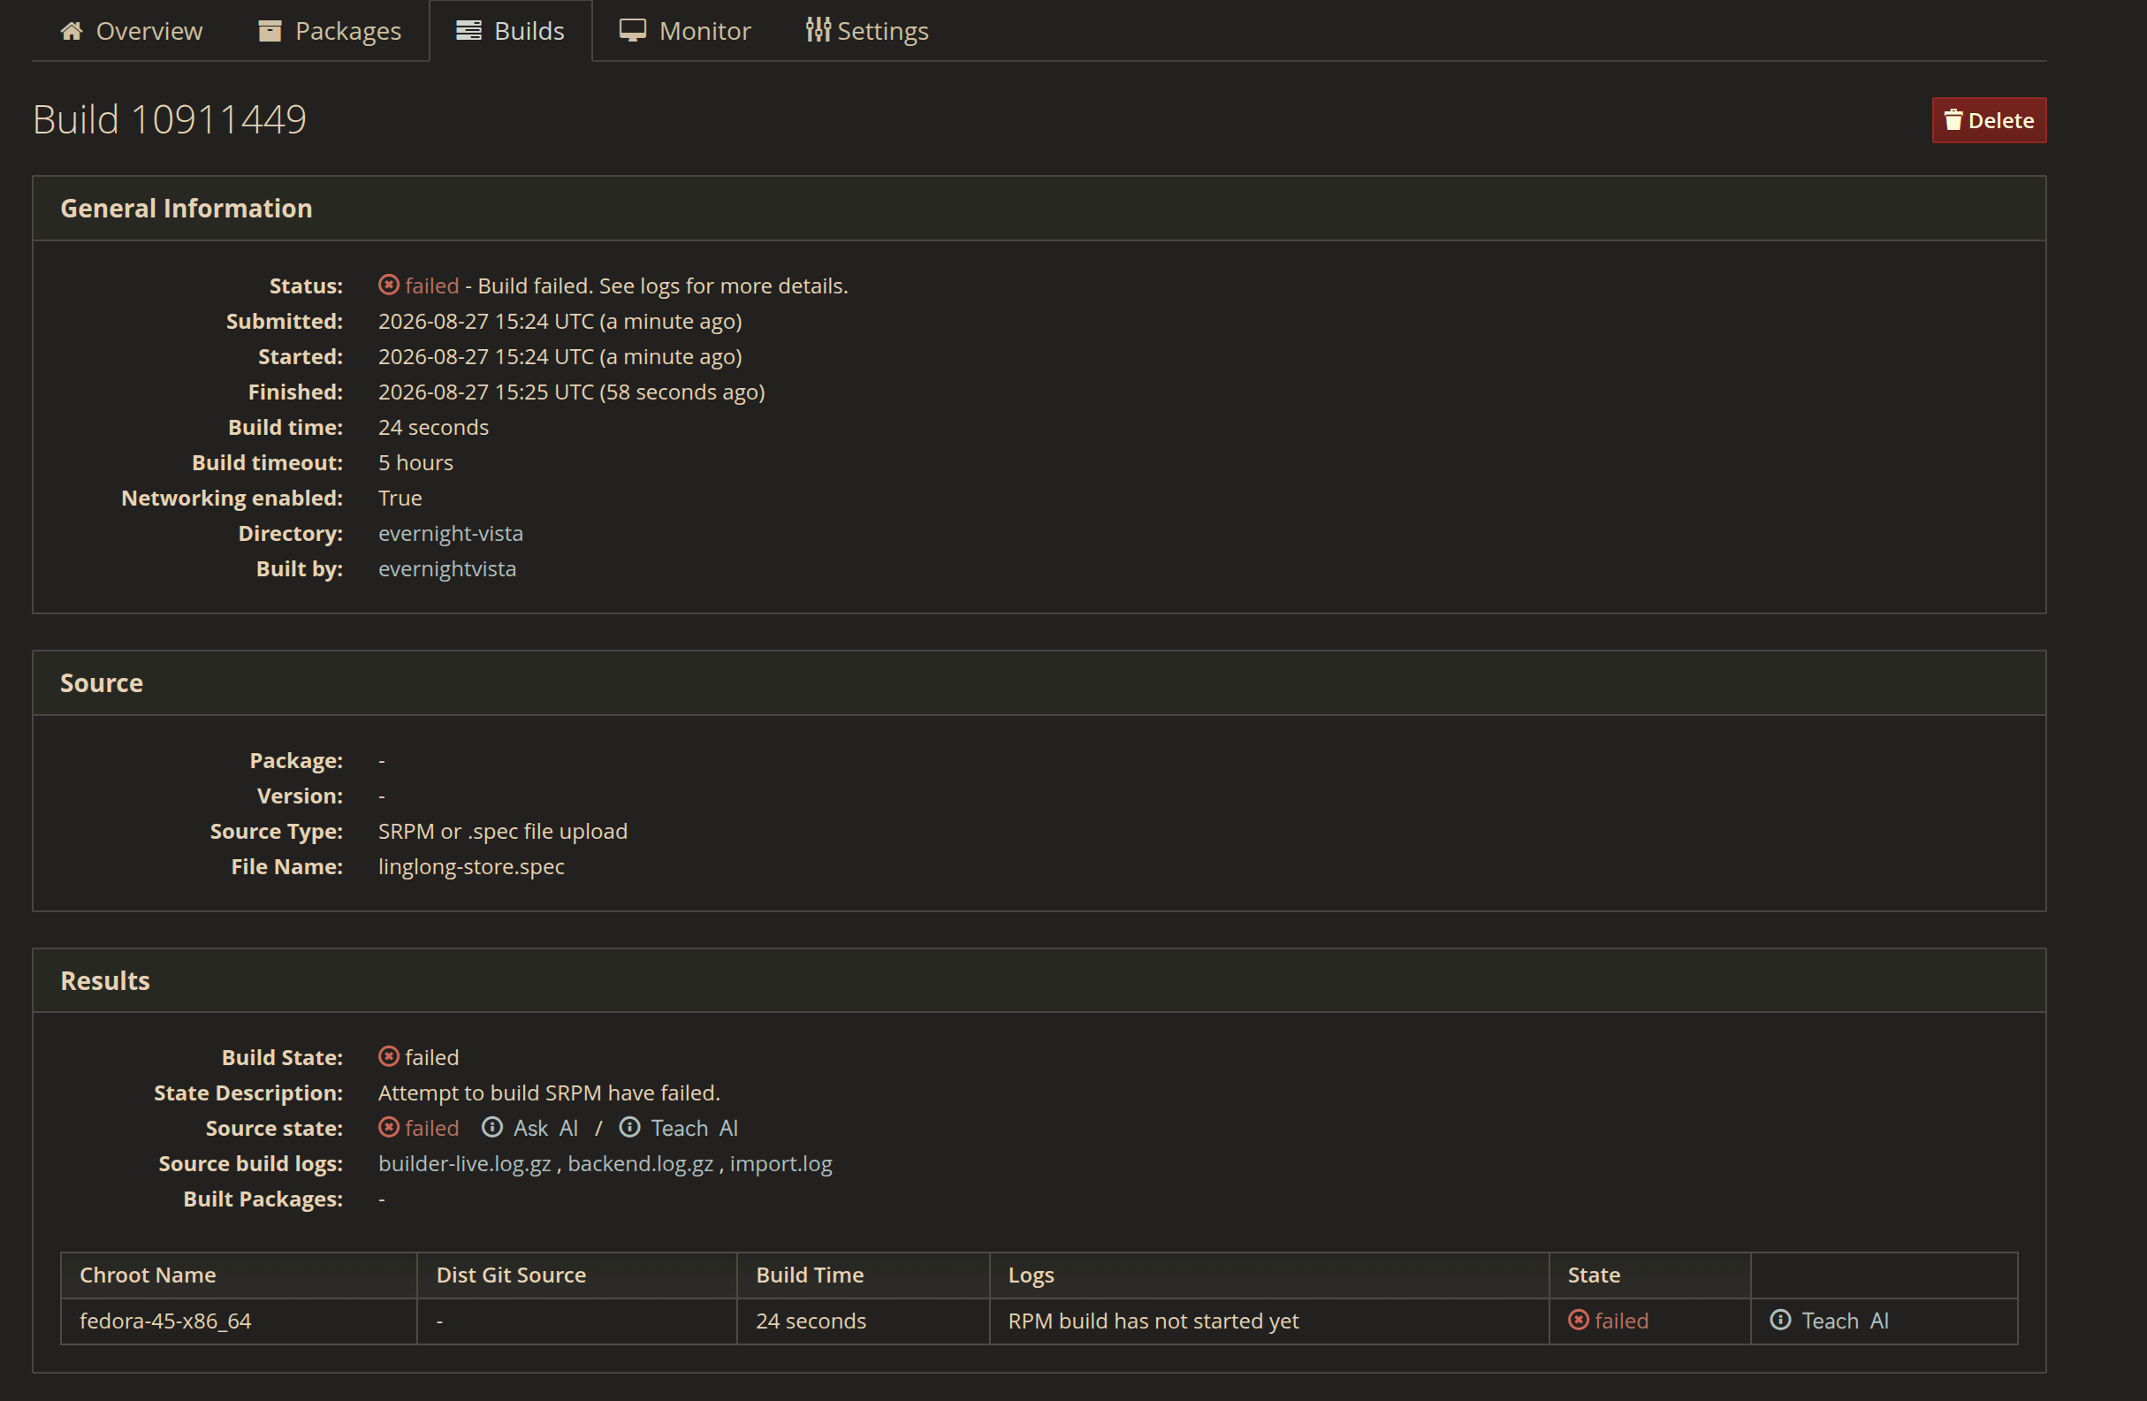Open the evernight-vista directory link
Screen dimensions: 2147x1401
pyautogui.click(x=450, y=533)
